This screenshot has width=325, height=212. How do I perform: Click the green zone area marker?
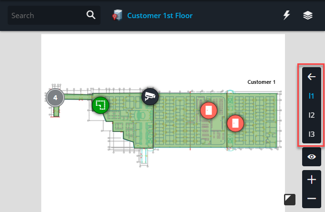pyautogui.click(x=100, y=105)
